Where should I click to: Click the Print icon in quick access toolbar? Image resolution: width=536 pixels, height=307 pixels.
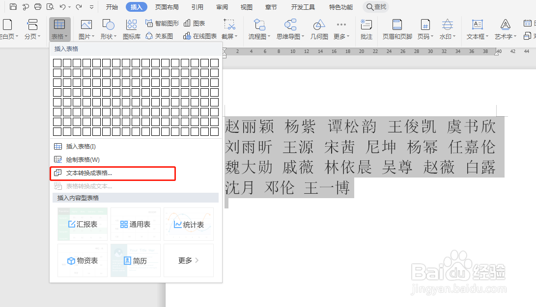(x=38, y=7)
